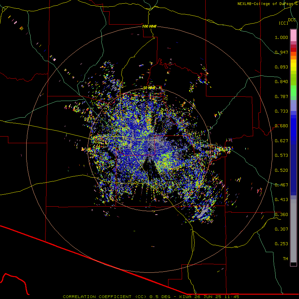Select the 0.573 scale value
This screenshot has height=299, width=299.
point(281,155)
